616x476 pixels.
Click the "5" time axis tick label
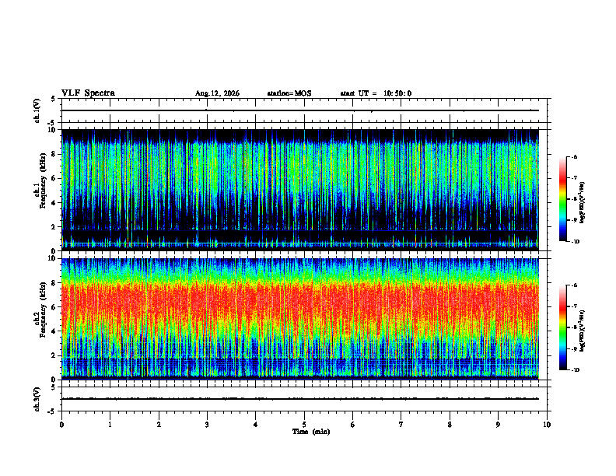[304, 425]
